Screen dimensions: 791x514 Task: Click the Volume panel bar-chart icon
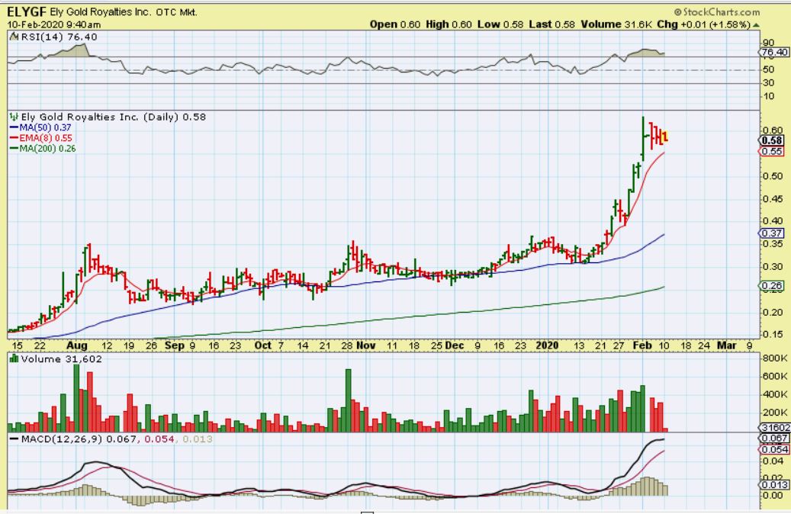pyautogui.click(x=13, y=358)
